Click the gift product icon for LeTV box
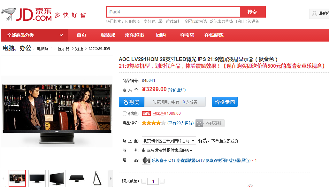The image size is (329, 187). pyautogui.click(x=146, y=160)
